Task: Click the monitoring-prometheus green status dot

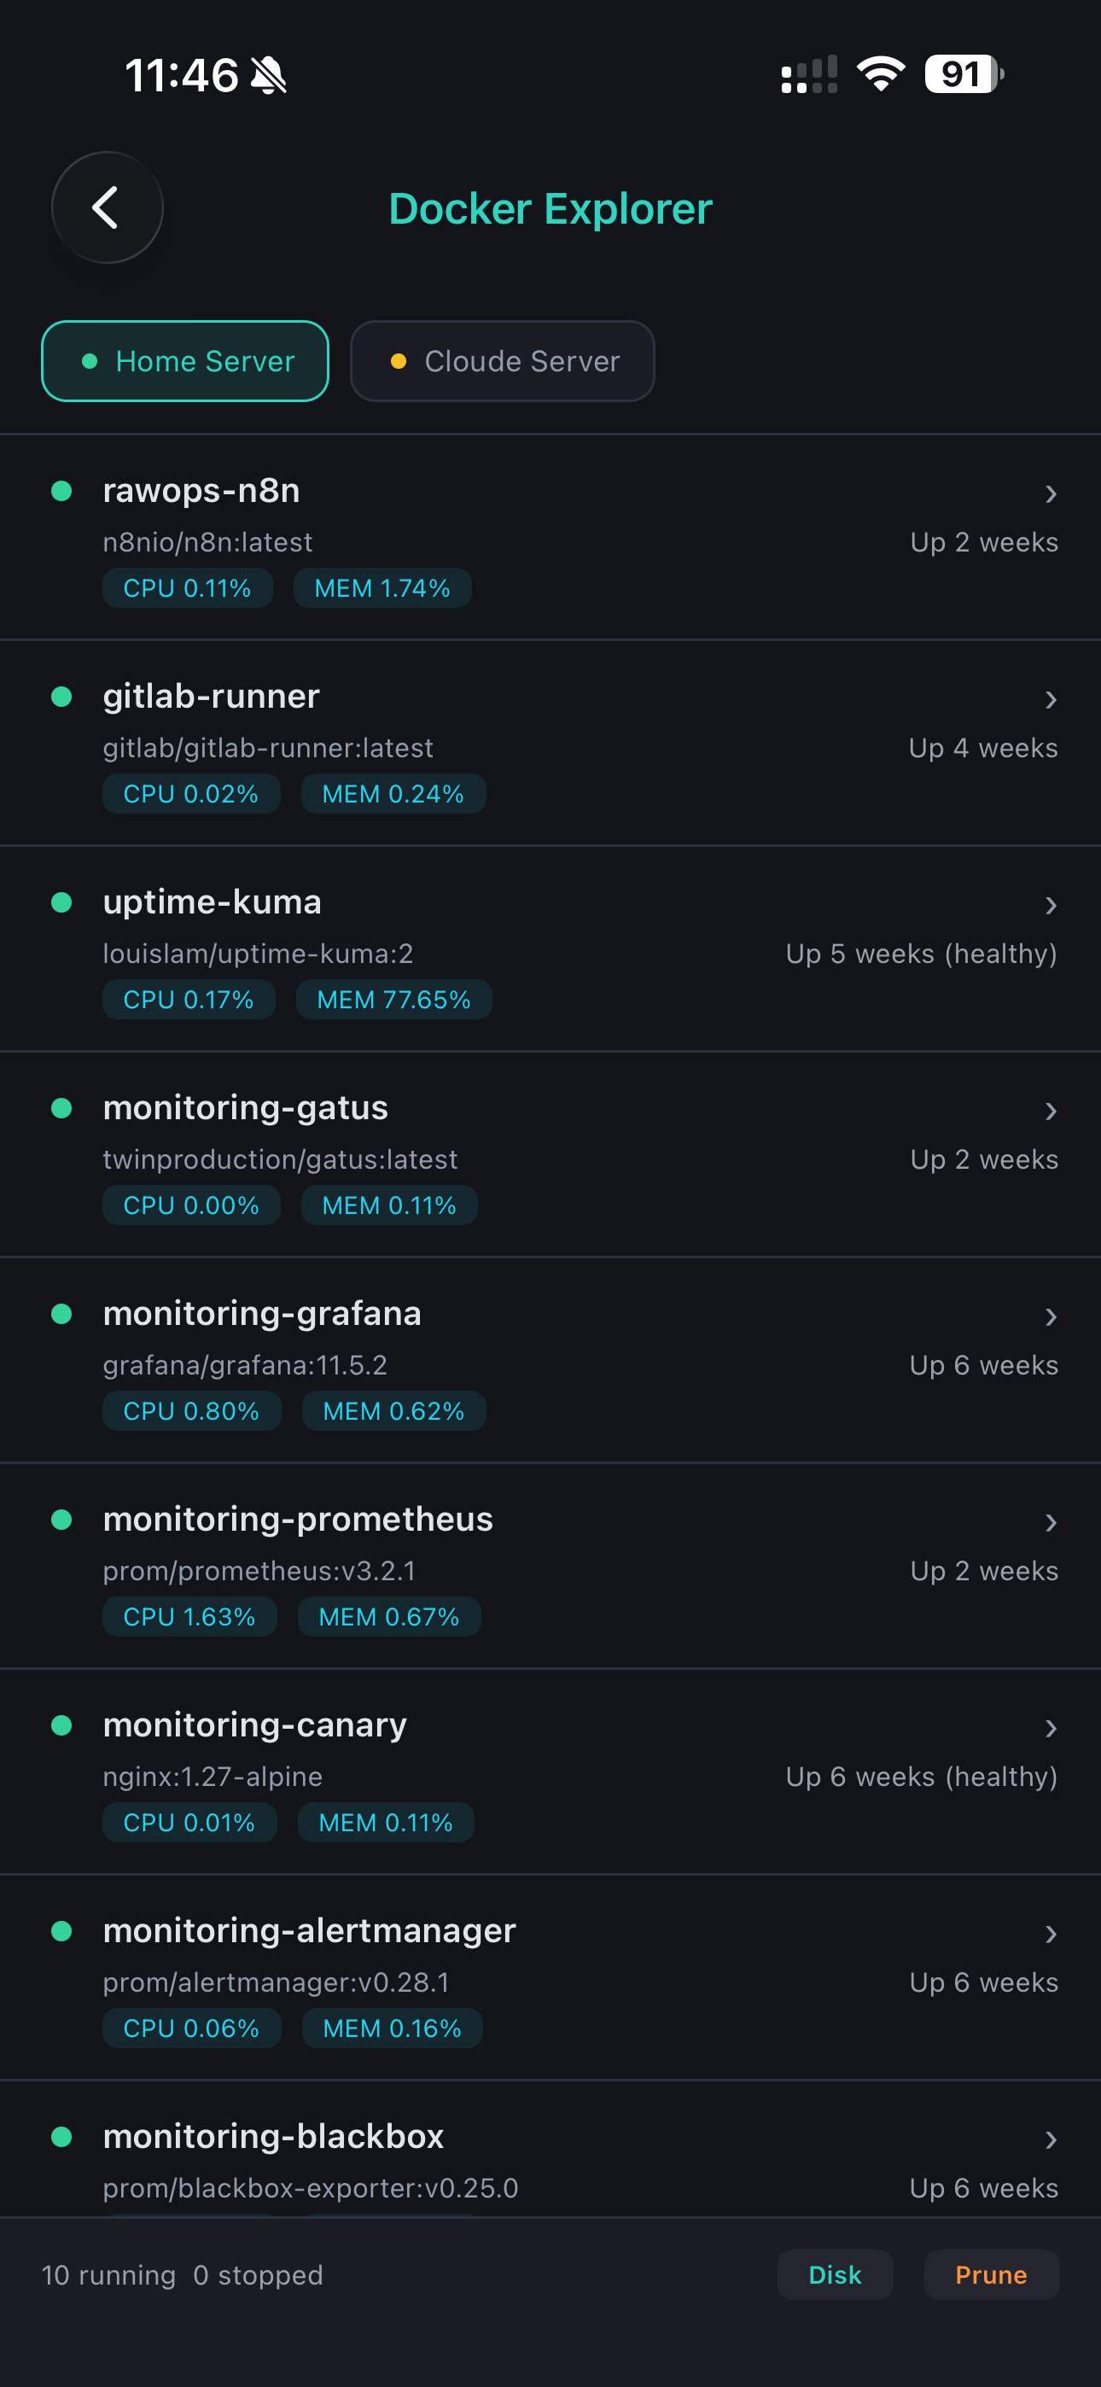Action: 62,1520
